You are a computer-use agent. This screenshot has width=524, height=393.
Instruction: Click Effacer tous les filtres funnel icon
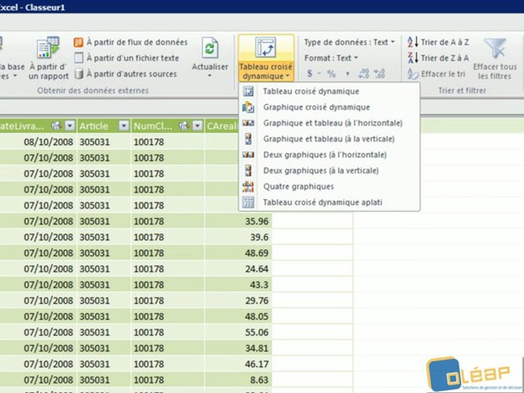tap(495, 49)
